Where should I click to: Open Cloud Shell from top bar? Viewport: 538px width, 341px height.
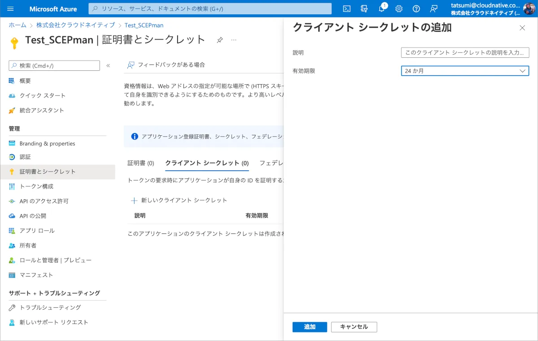coord(347,9)
